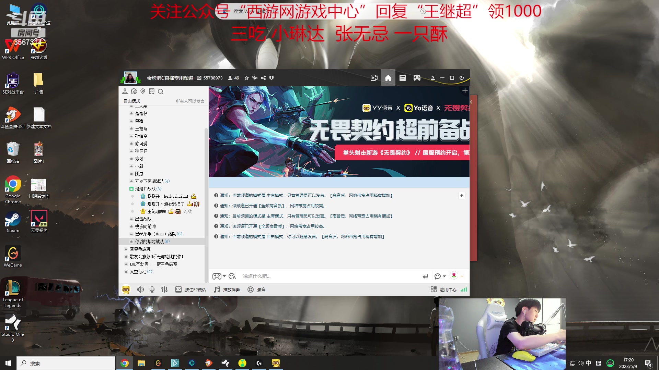Click the send enter-arrow icon in chat bar
This screenshot has height=370, width=659.
point(426,276)
